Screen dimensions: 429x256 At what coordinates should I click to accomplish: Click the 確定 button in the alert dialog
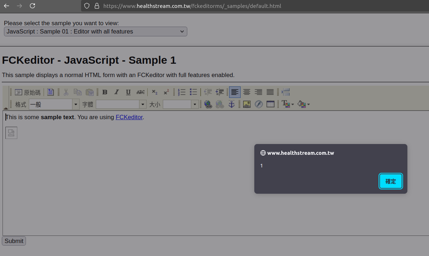coord(390,181)
